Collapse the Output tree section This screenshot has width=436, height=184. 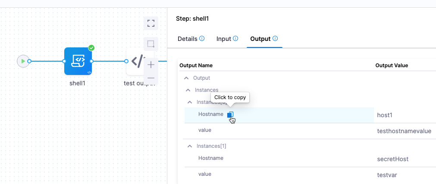186,78
